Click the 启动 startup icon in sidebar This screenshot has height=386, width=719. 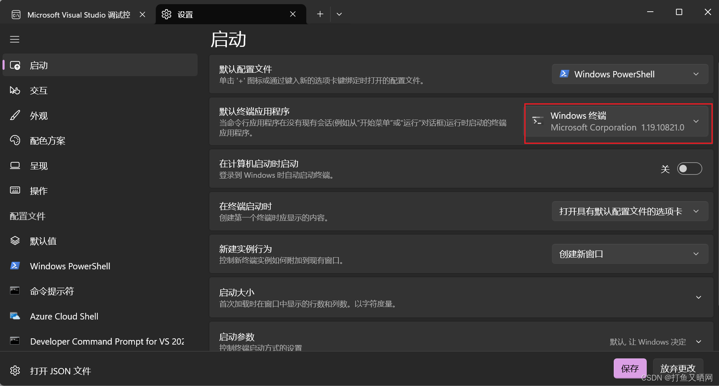15,66
